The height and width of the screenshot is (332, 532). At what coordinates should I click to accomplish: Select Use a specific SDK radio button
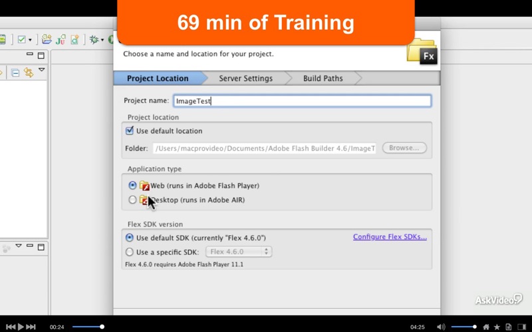pos(129,252)
